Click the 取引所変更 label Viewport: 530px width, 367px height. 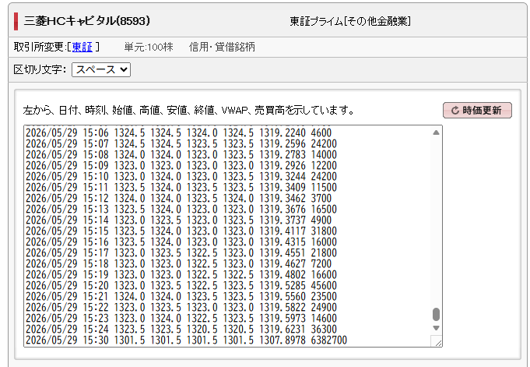coord(39,47)
